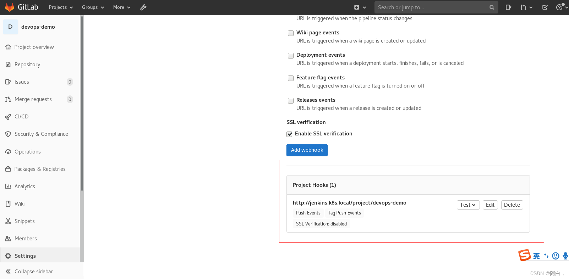Edit the jenkins project hook

click(490, 205)
